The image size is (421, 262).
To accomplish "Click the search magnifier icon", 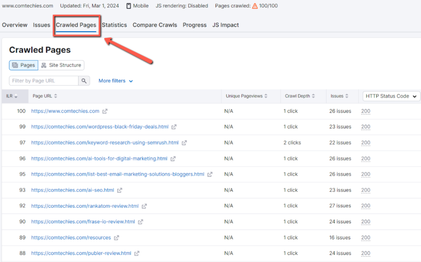I will coord(84,81).
